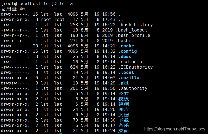Click the '[root@localhost lst]#' prompt text
Screen dimensions: 208x134
point(29,3)
